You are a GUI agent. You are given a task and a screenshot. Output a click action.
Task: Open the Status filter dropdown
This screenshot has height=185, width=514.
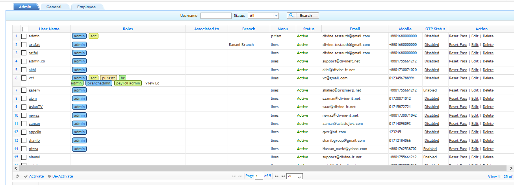(263, 16)
